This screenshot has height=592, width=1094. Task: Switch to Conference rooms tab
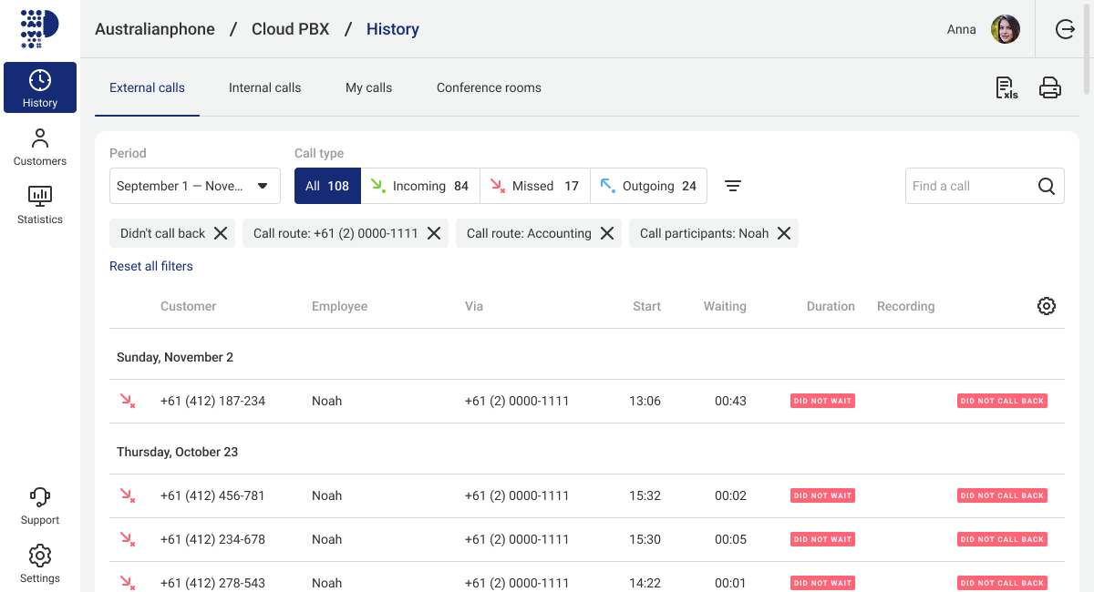tap(489, 87)
